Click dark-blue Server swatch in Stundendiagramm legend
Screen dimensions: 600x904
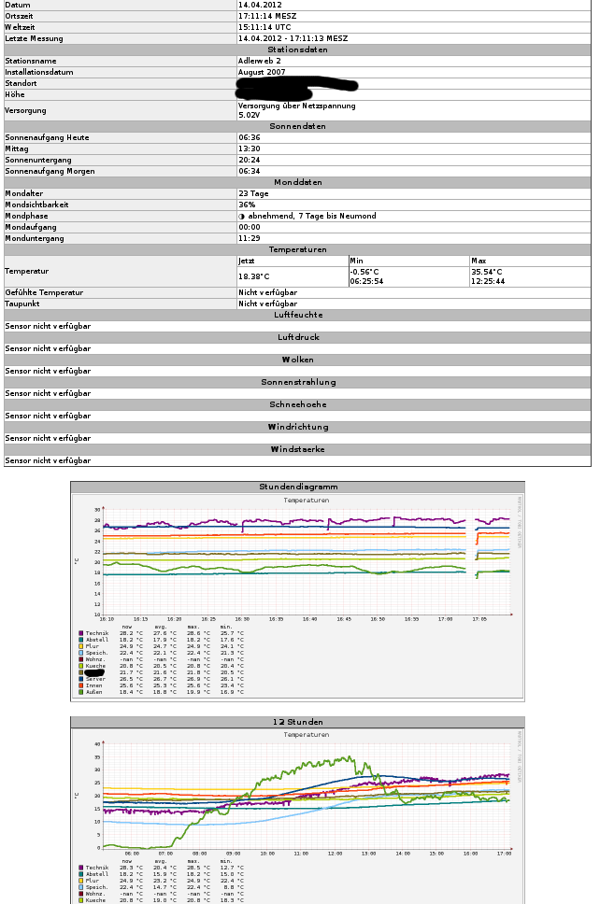click(x=80, y=679)
